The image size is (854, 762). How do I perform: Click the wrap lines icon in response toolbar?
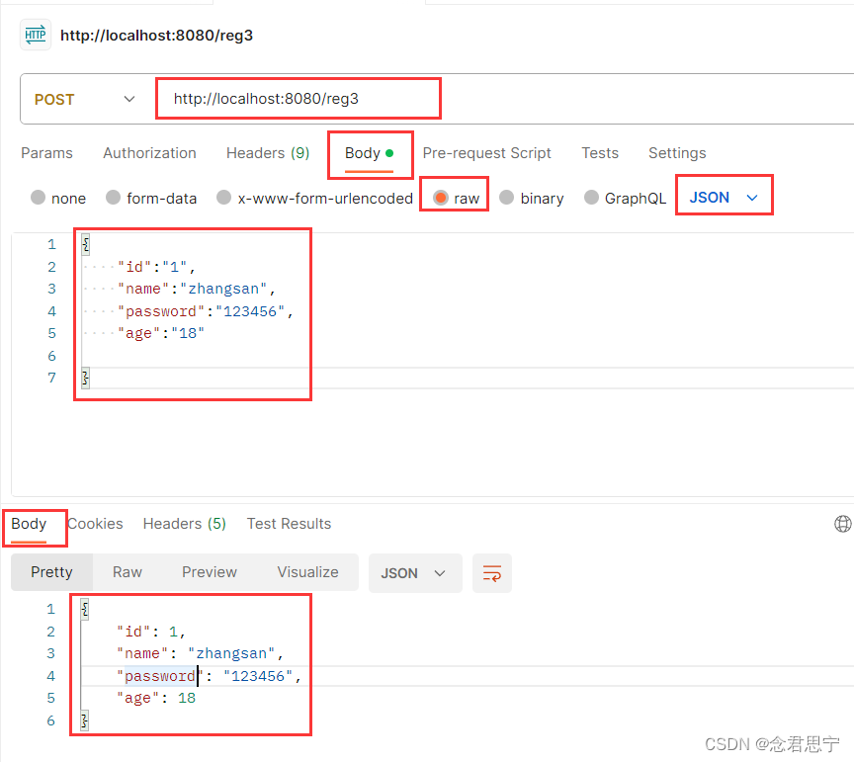(491, 572)
